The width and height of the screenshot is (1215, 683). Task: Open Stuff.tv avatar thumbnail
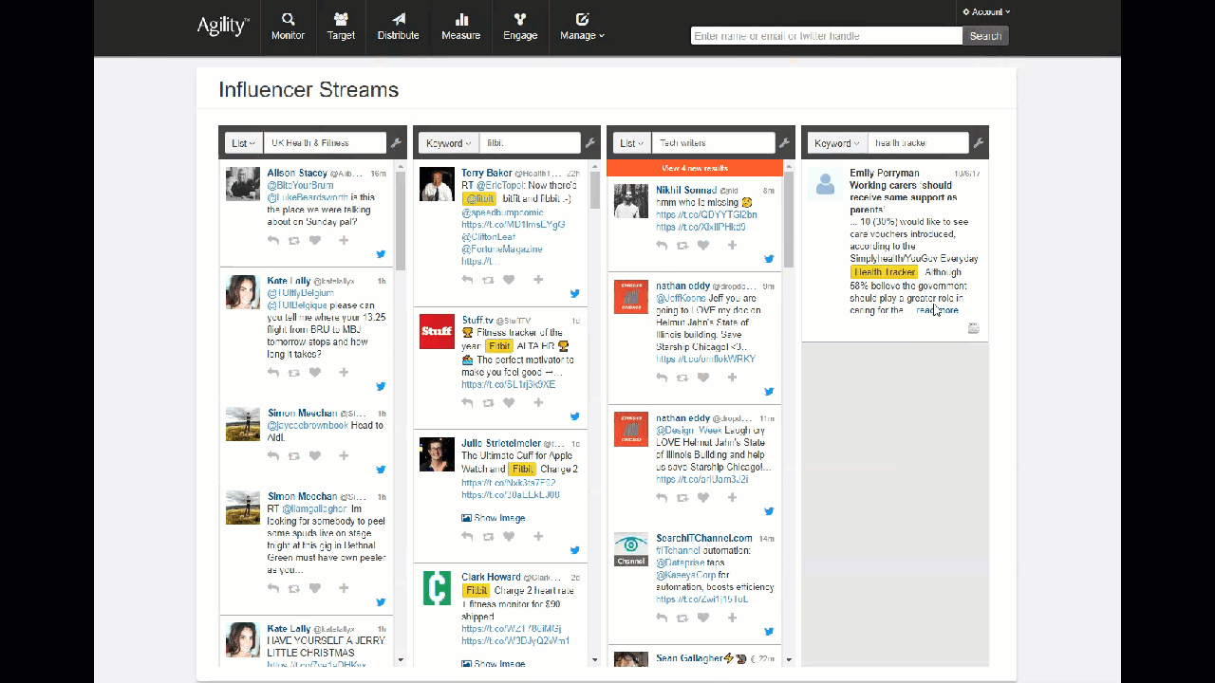click(x=437, y=332)
